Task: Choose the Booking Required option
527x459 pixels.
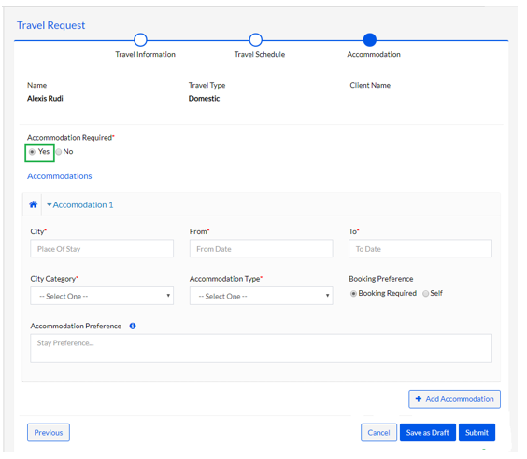Action: click(353, 294)
